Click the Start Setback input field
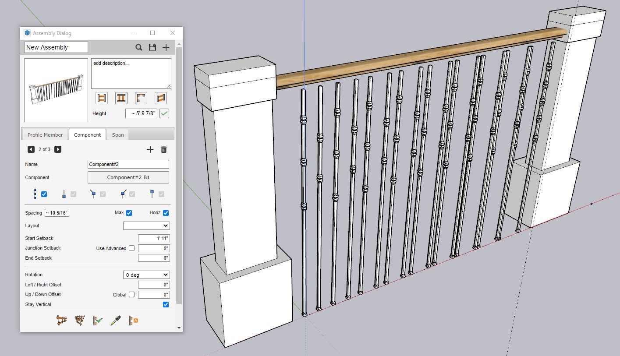This screenshot has width=620, height=356. coord(153,238)
